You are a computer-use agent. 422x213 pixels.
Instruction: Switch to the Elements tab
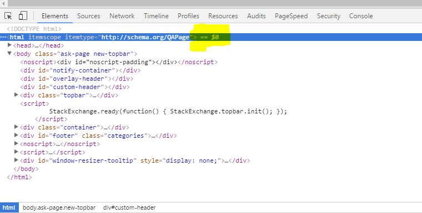pos(55,16)
